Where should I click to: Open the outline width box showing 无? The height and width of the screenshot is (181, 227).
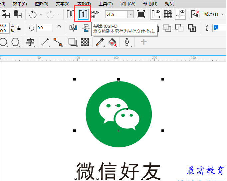pyautogui.click(x=219, y=28)
